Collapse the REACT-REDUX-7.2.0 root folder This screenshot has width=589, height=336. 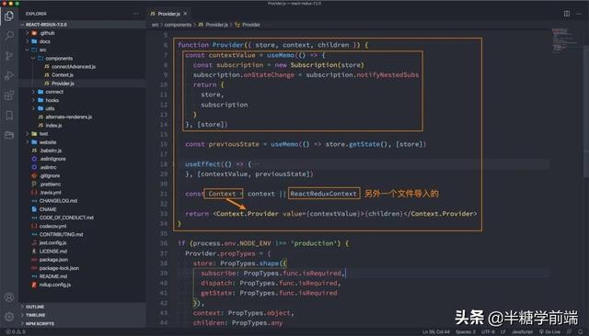[x=83, y=25]
